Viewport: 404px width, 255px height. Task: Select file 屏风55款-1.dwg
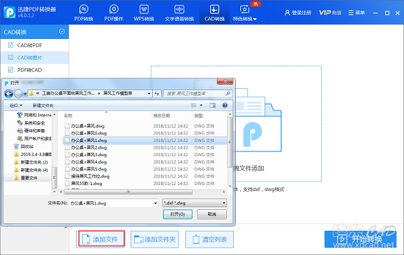click(x=145, y=184)
